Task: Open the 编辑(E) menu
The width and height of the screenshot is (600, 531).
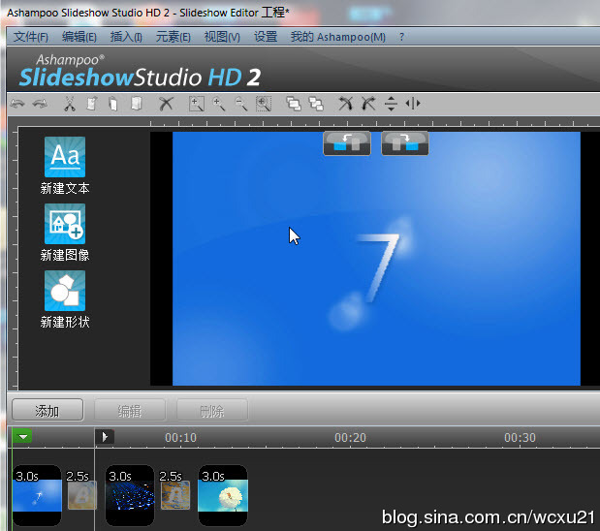Action: point(79,37)
